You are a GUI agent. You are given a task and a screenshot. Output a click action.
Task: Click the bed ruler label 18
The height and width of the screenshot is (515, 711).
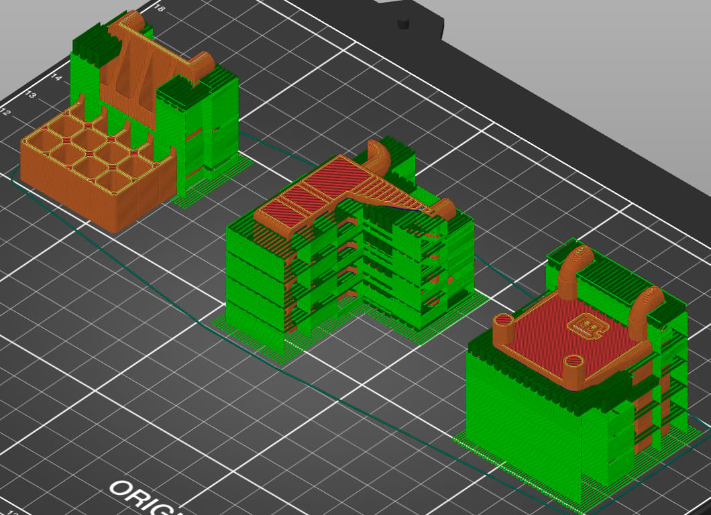click(x=159, y=7)
